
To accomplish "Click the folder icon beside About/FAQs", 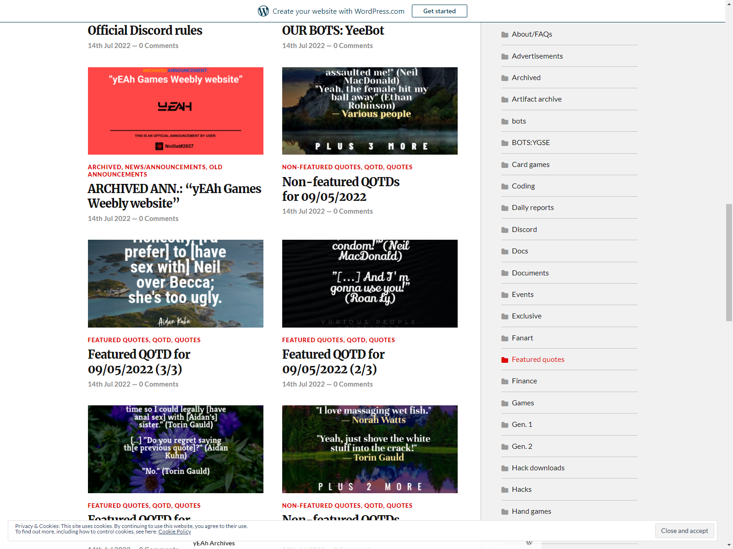I will [x=505, y=35].
